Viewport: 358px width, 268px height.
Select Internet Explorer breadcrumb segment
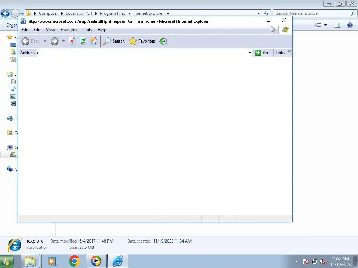click(148, 13)
